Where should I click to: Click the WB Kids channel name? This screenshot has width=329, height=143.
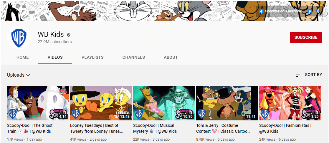(x=51, y=34)
